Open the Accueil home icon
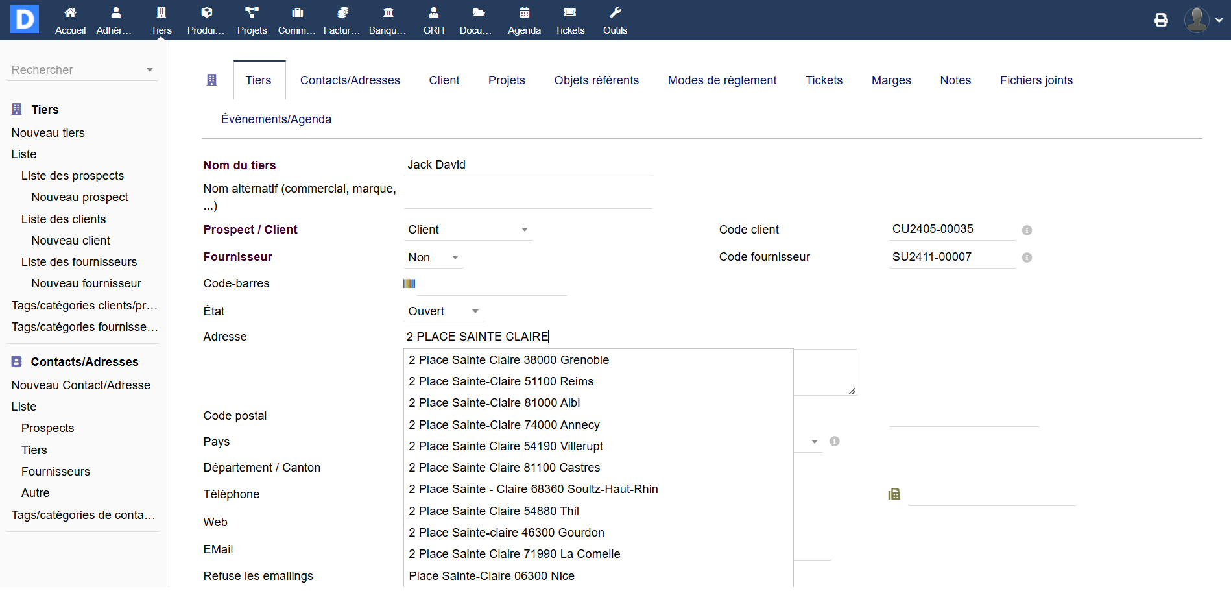1231x591 pixels. [70, 13]
